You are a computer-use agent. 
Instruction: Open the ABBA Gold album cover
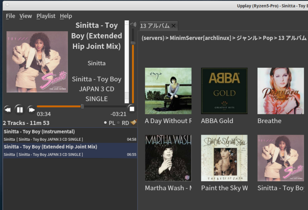pyautogui.click(x=224, y=91)
